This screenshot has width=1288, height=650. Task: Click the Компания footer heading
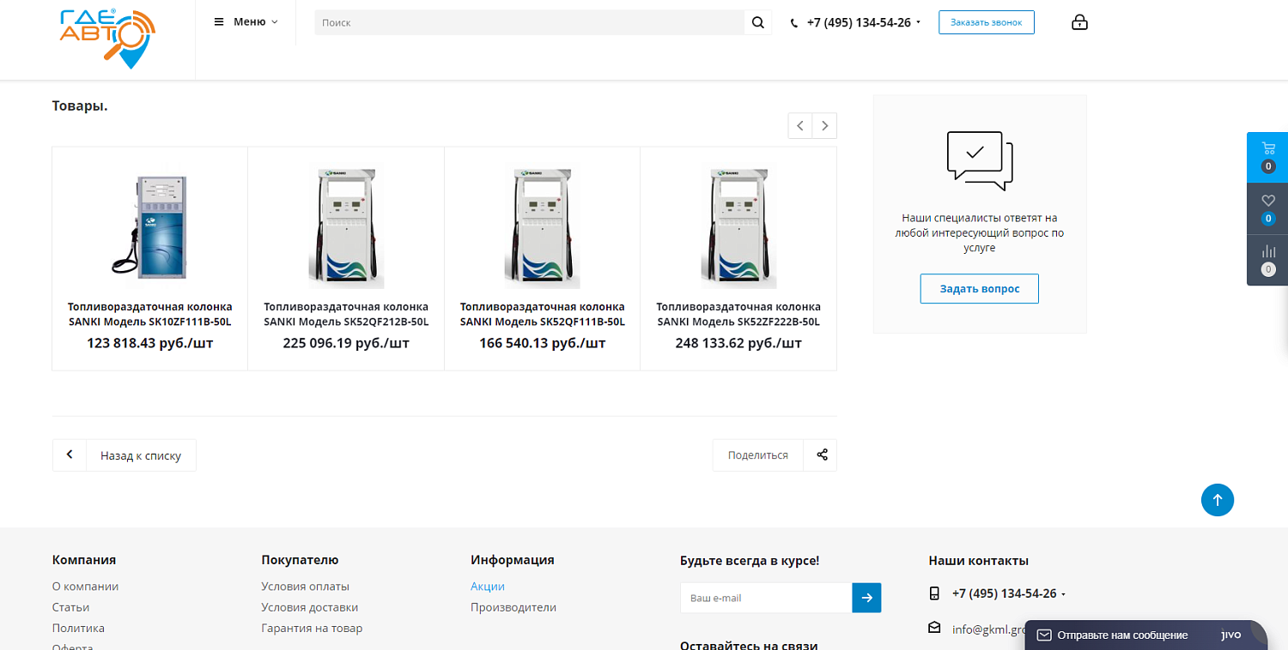click(x=84, y=560)
